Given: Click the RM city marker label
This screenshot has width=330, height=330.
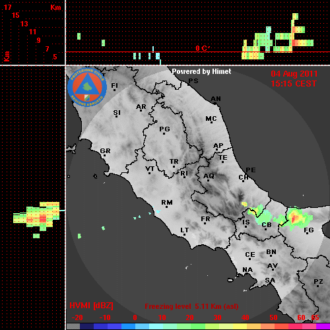Looking at the screenshot, I should click(x=167, y=203).
